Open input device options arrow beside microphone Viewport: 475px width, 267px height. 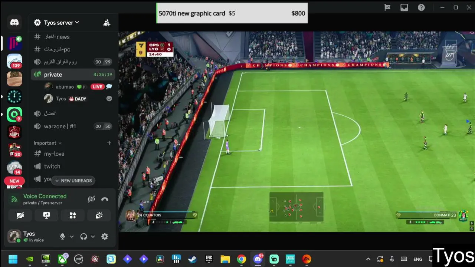point(72,236)
